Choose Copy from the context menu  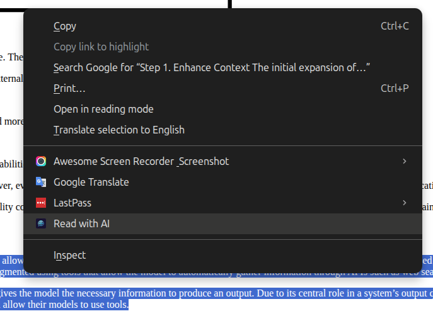(65, 26)
